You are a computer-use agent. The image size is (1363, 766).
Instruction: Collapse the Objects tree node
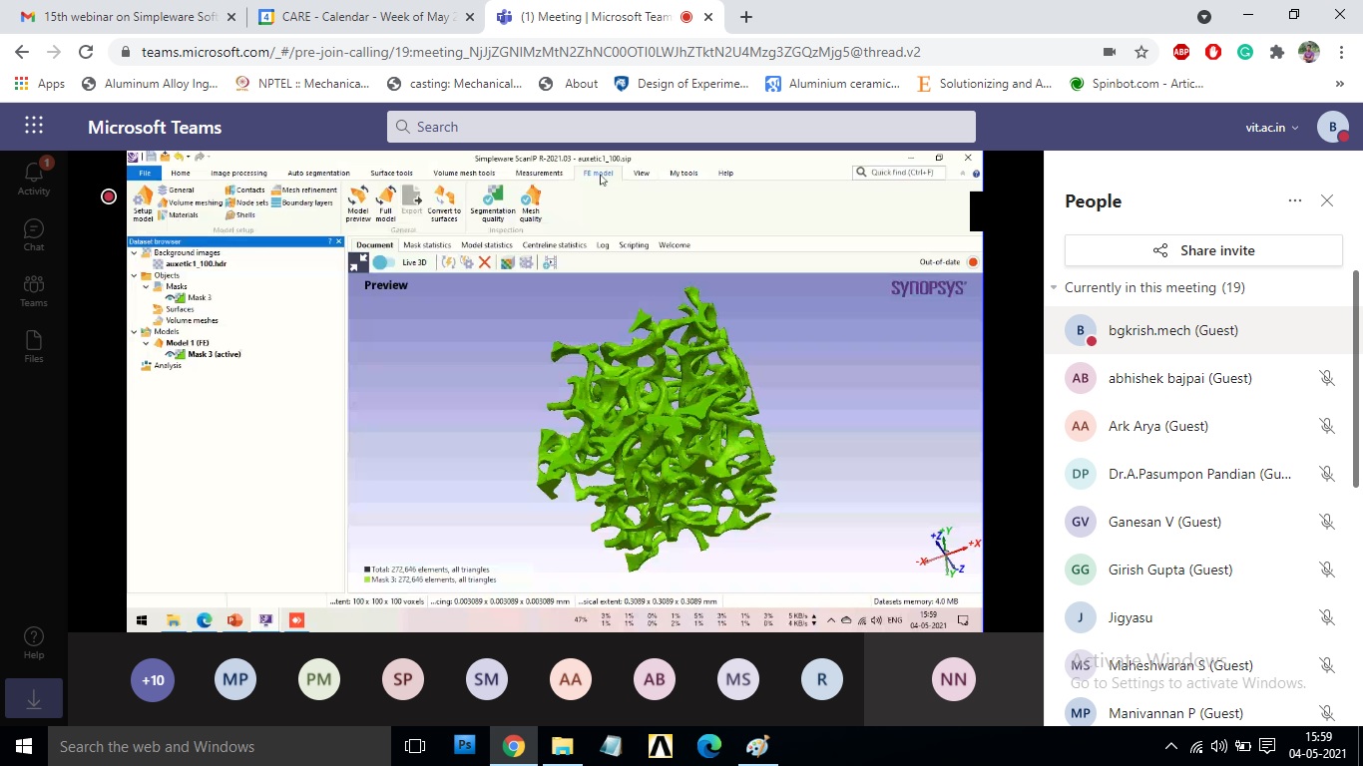(135, 275)
